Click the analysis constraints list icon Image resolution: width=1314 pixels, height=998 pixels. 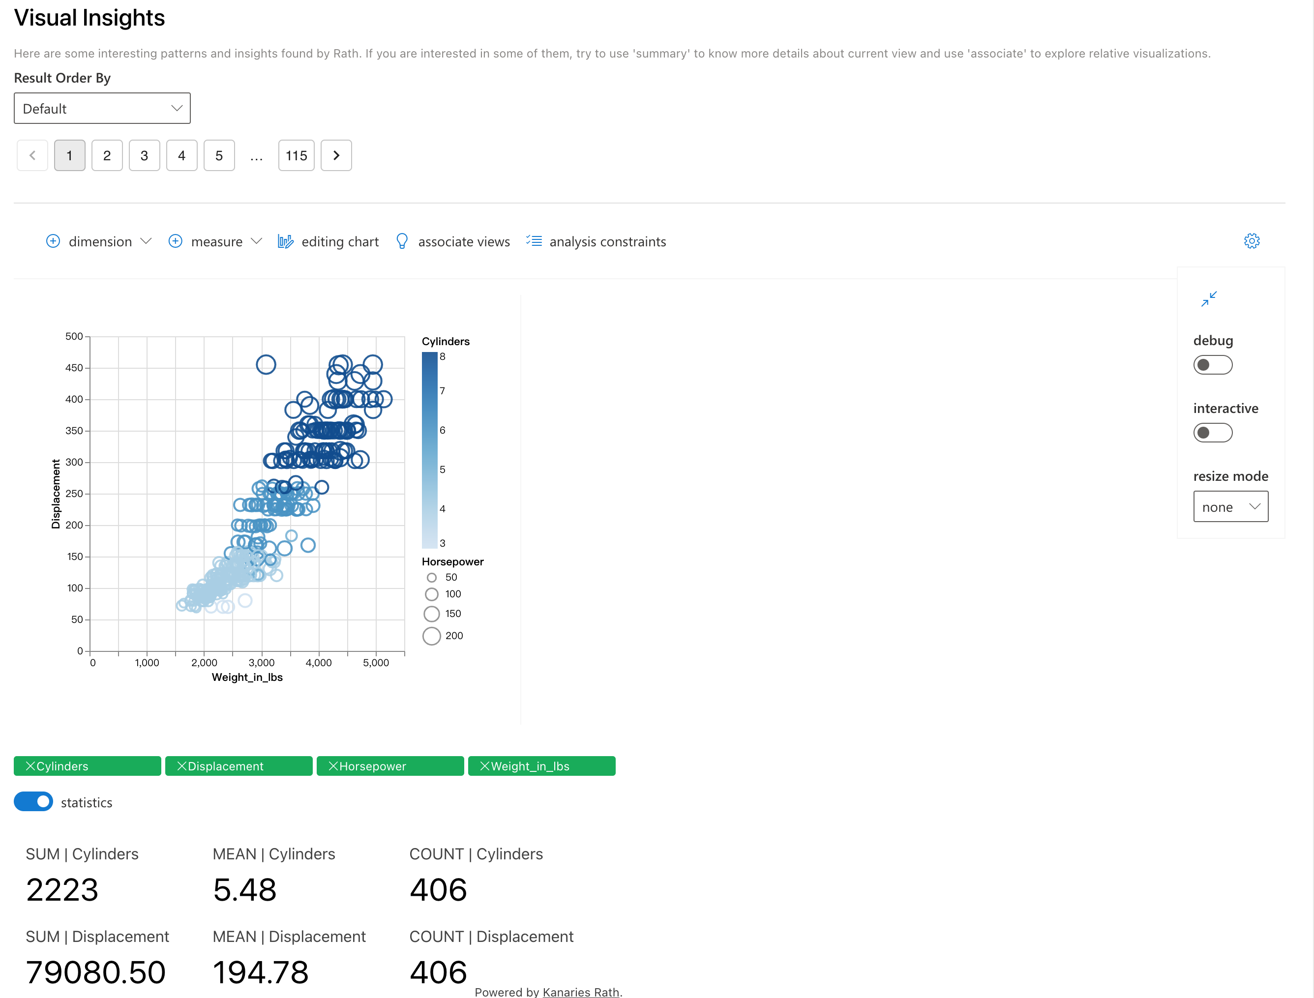pyautogui.click(x=534, y=240)
